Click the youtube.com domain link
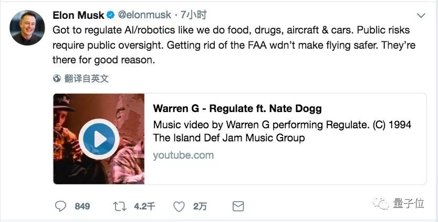 pos(183,155)
